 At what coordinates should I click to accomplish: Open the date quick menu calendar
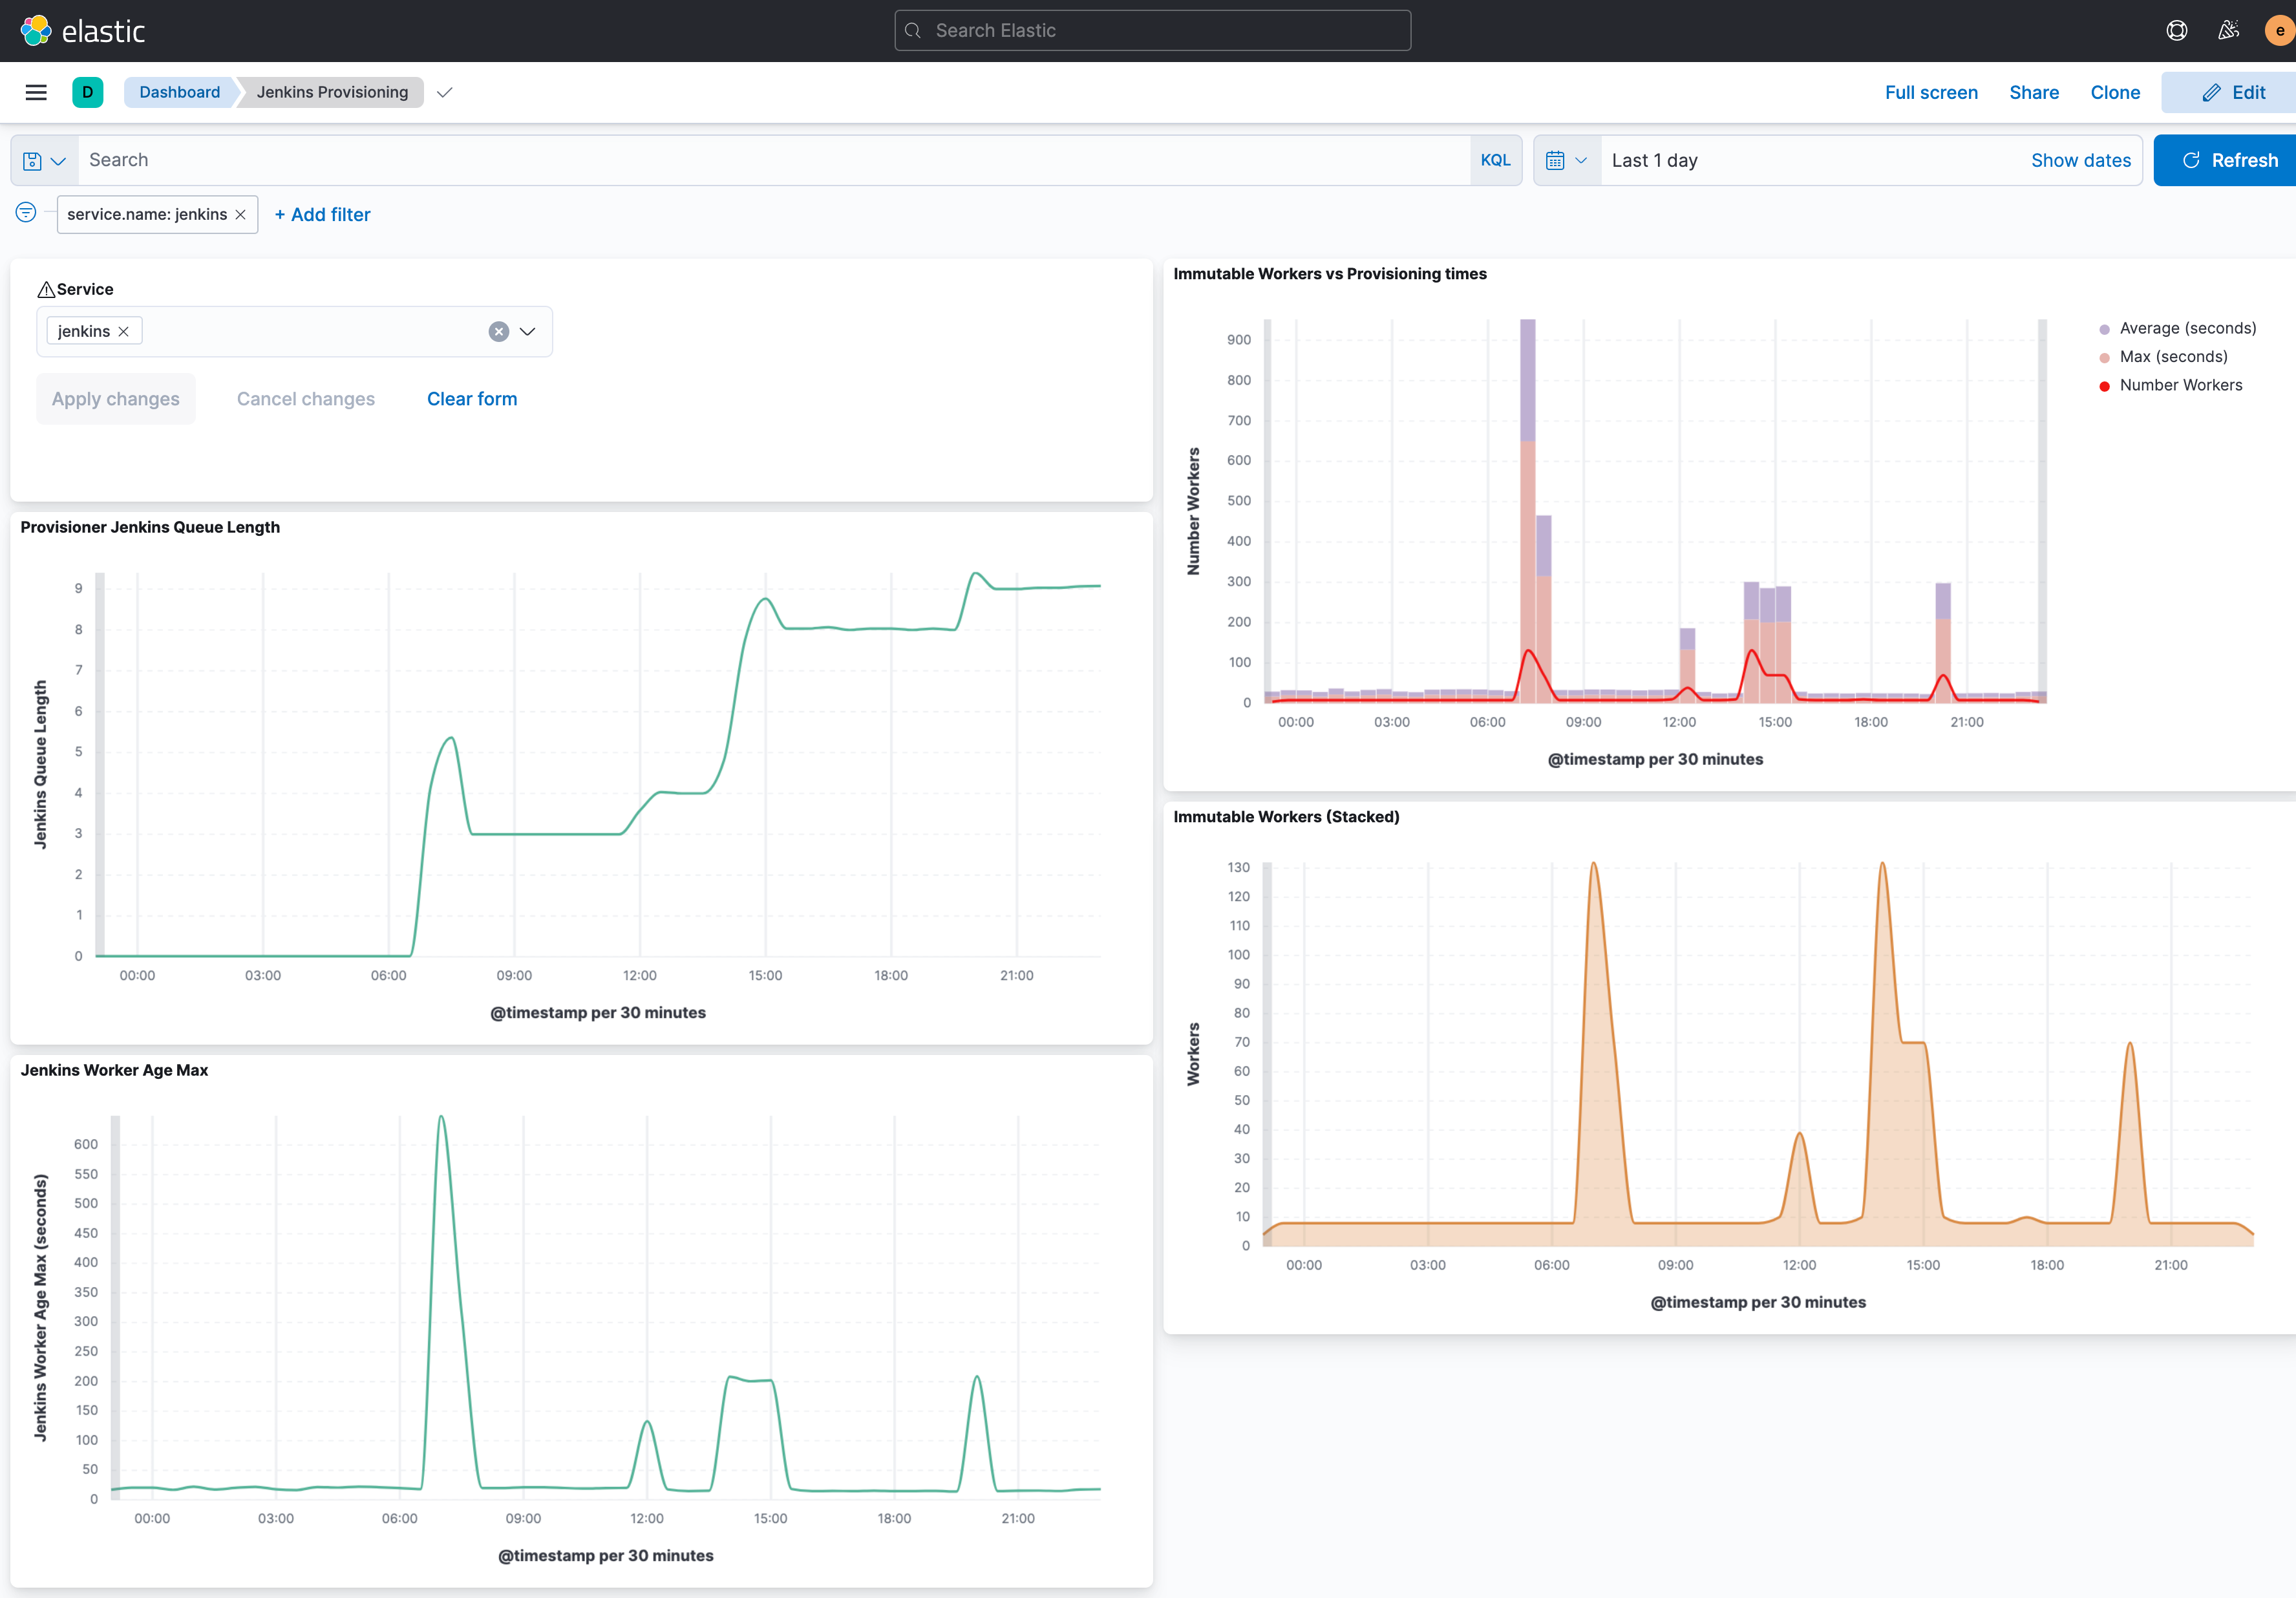point(1566,160)
